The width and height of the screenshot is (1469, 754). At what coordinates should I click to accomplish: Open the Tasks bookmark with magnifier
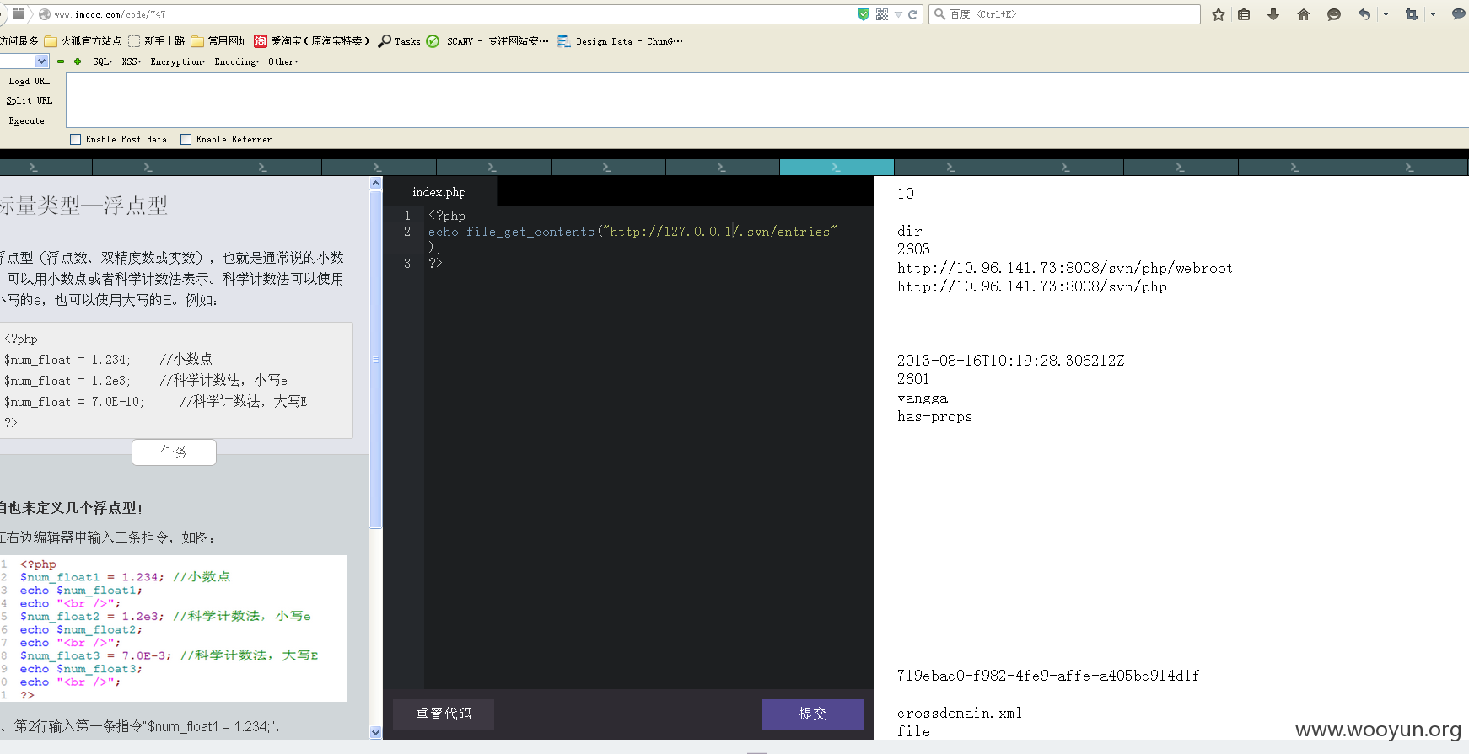pyautogui.click(x=400, y=41)
